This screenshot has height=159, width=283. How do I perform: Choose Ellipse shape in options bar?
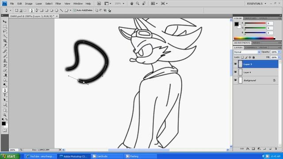click(52, 11)
